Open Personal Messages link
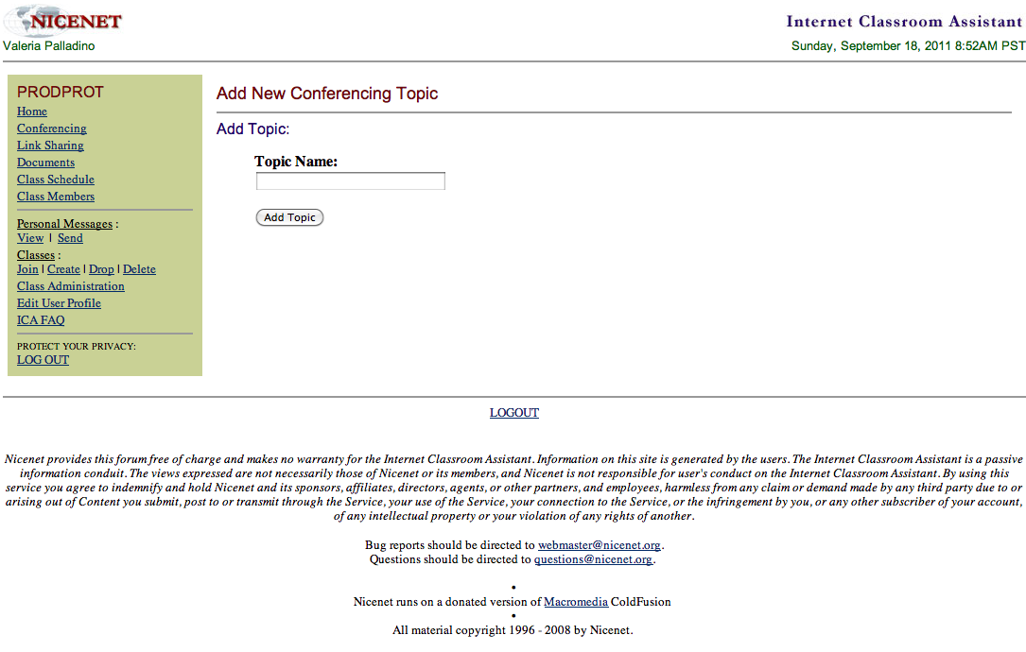Screen dimensions: 1026x652 point(64,224)
